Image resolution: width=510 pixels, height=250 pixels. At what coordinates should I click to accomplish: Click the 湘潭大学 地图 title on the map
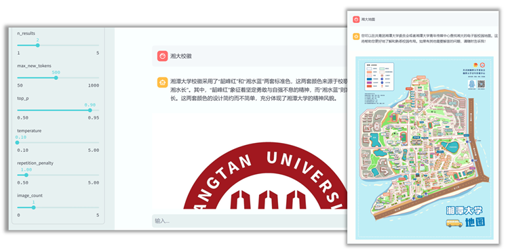pyautogui.click(x=465, y=216)
